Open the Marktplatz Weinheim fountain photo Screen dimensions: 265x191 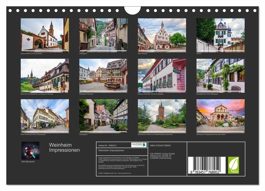103,76
